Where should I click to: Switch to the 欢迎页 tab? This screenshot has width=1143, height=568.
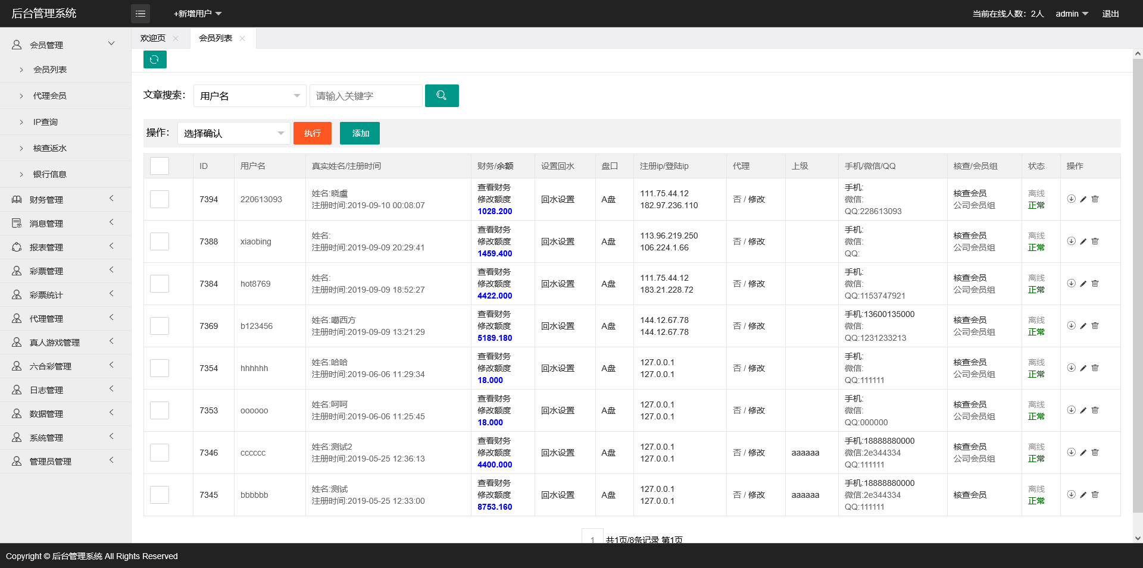coord(154,38)
